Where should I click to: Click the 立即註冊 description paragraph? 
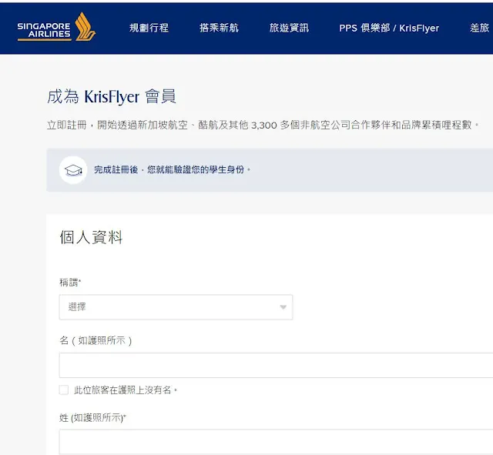(263, 125)
